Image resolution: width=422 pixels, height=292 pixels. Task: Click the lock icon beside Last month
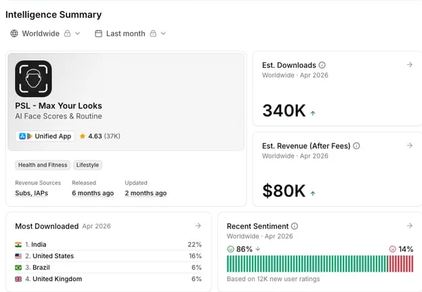pyautogui.click(x=153, y=33)
